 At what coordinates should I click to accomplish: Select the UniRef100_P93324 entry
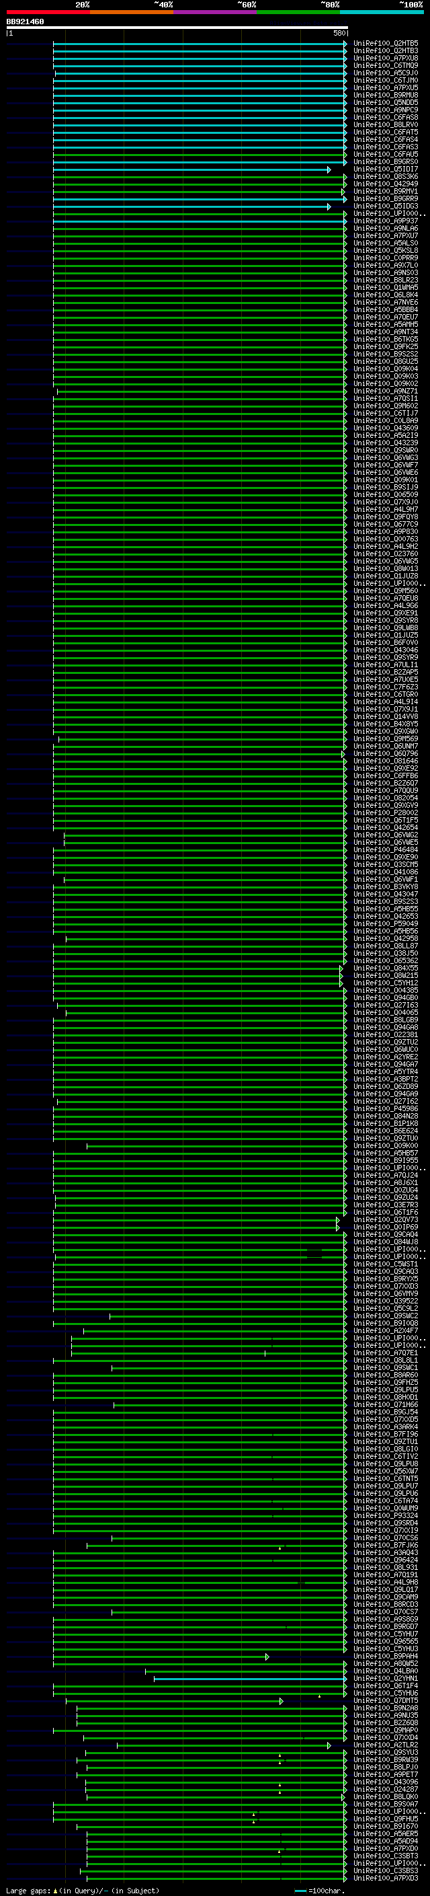[x=386, y=1516]
